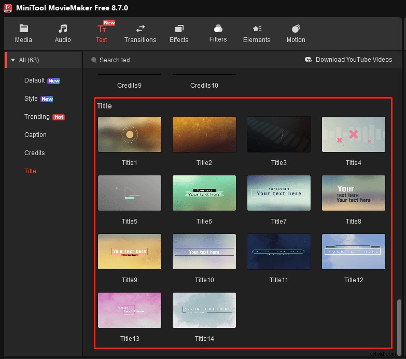Click the Search text field
The image size is (406, 359).
115,60
